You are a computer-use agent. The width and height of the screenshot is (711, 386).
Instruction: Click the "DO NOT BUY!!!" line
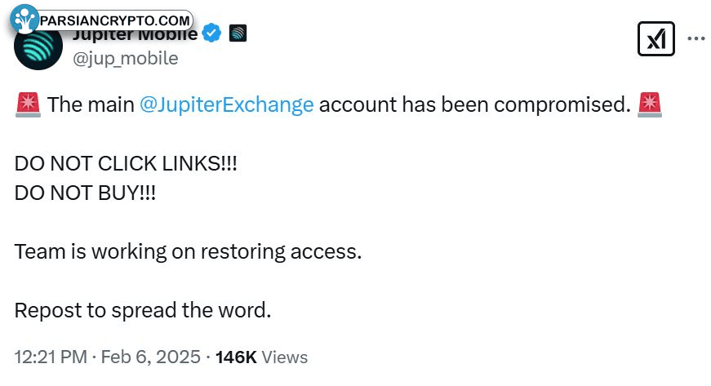pos(85,193)
